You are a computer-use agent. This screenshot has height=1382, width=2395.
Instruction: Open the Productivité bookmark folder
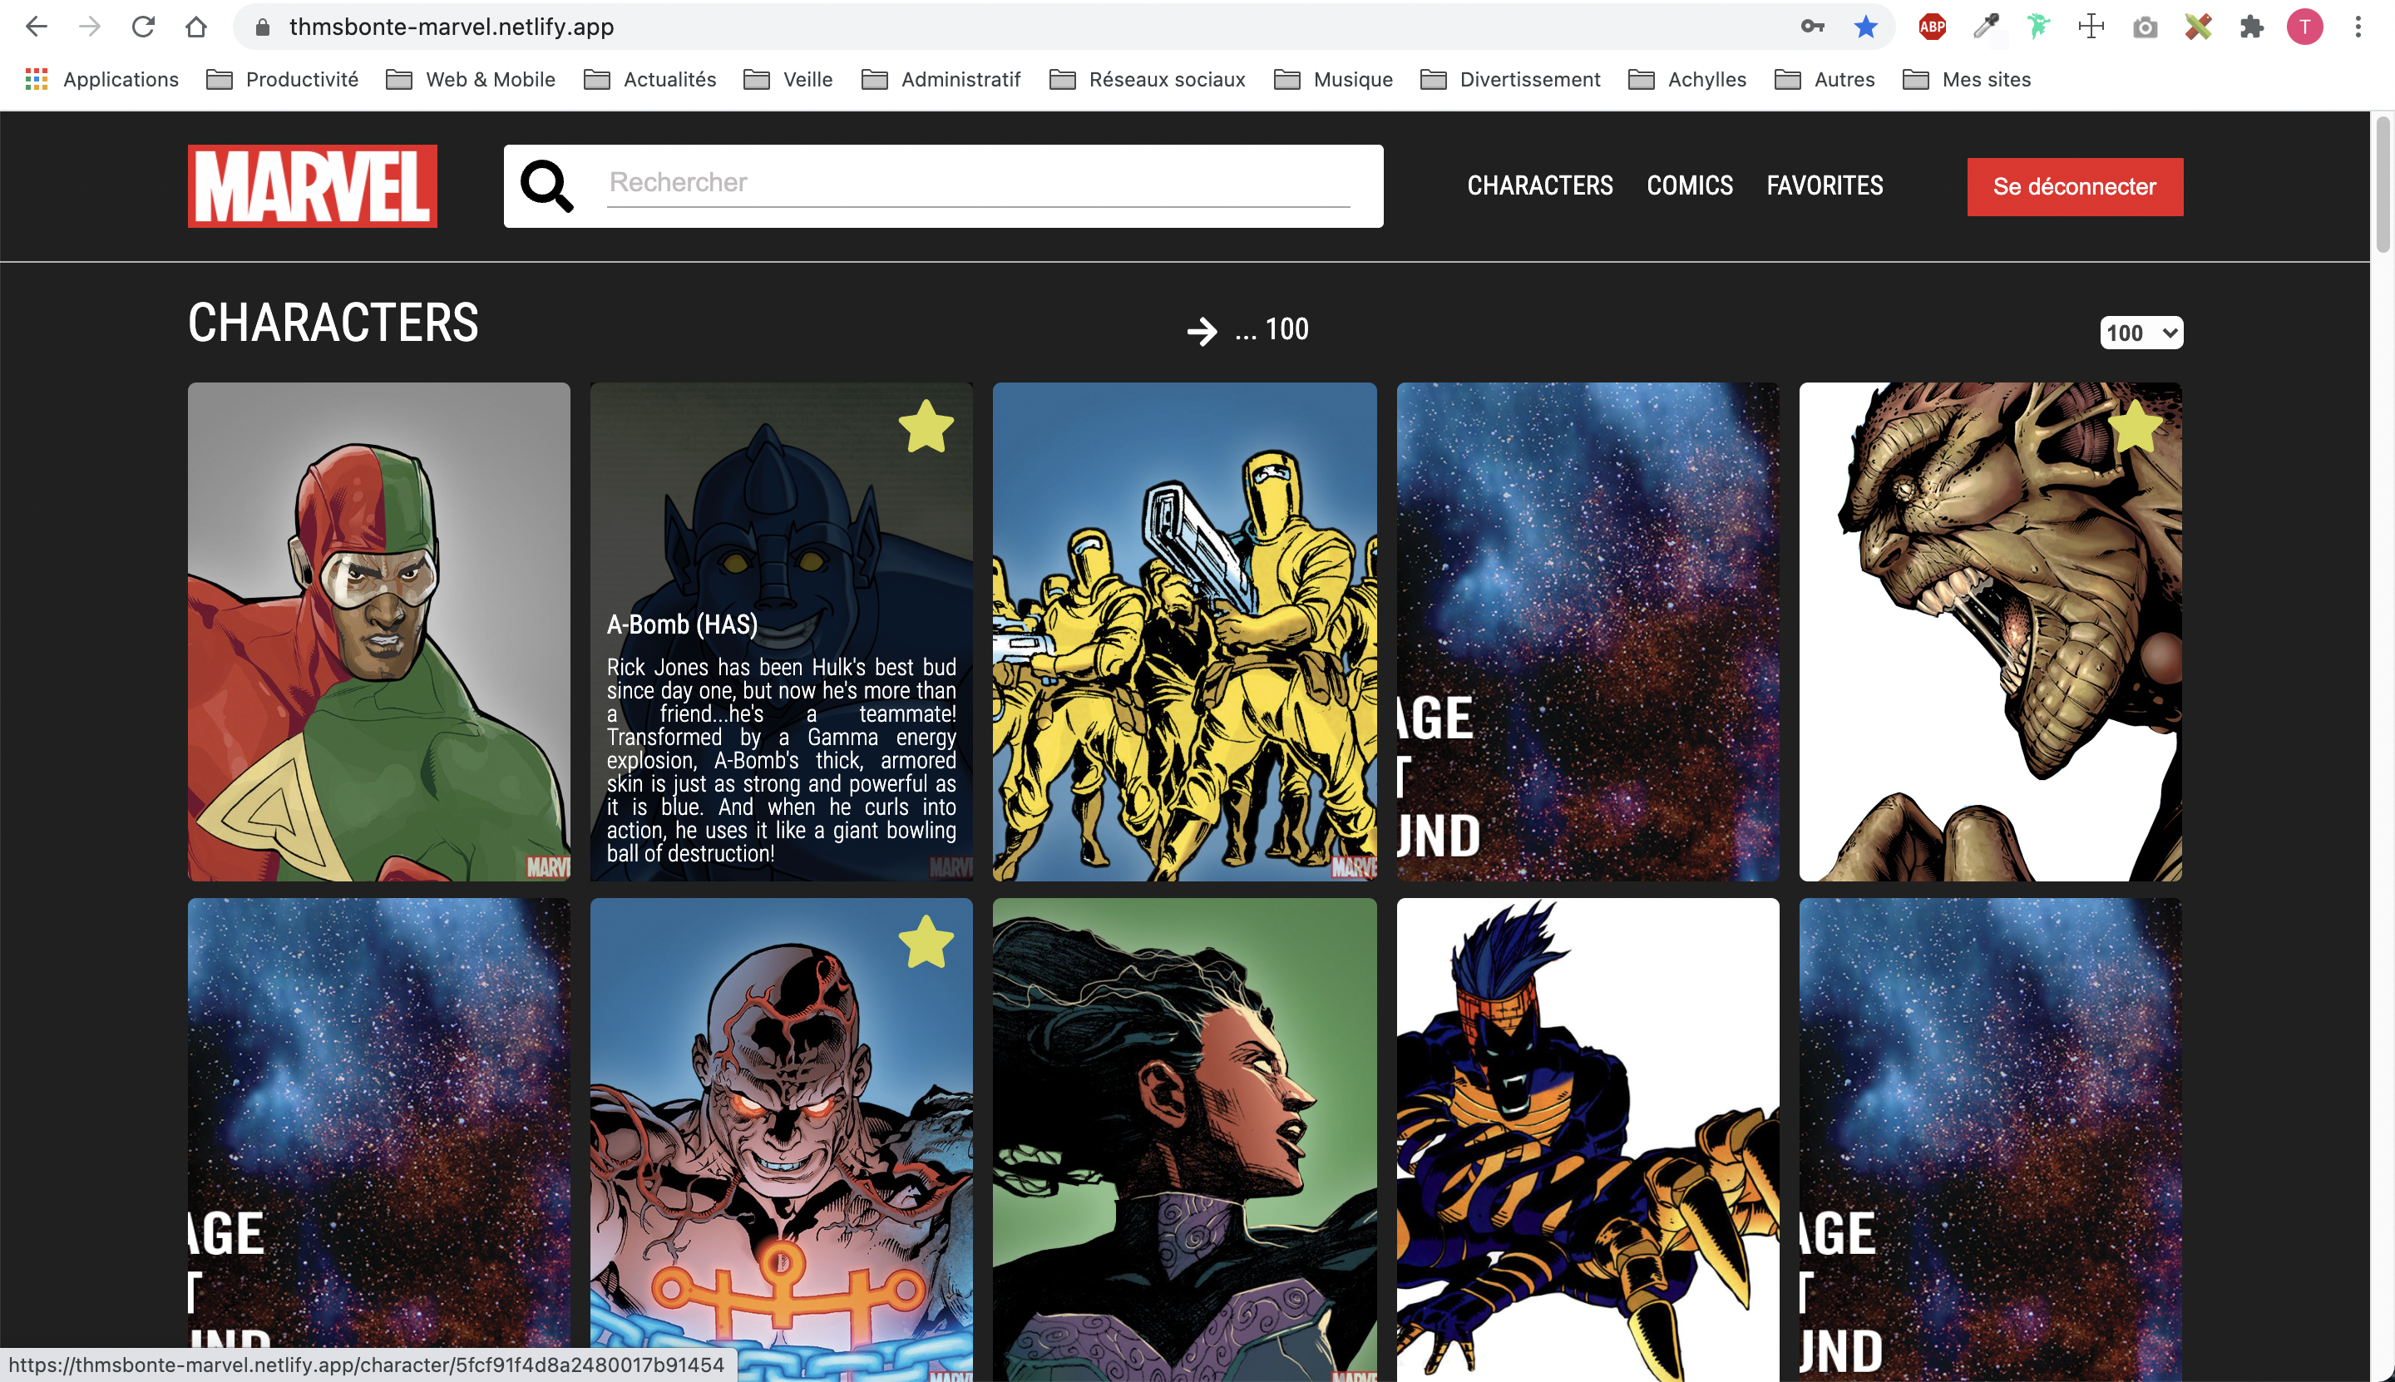click(282, 80)
